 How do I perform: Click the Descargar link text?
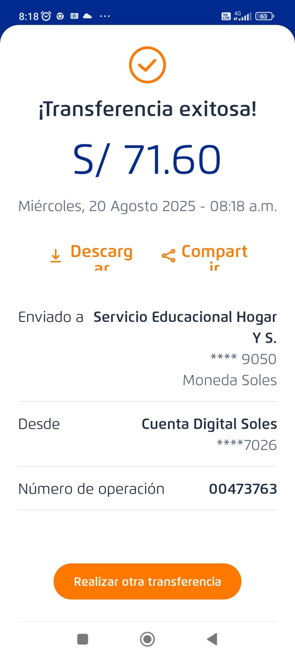pos(102,252)
